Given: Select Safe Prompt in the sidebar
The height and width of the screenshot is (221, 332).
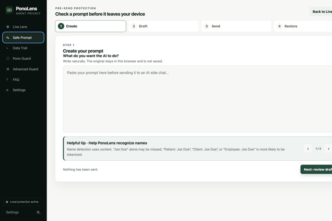Looking at the screenshot, I should 23,37.
